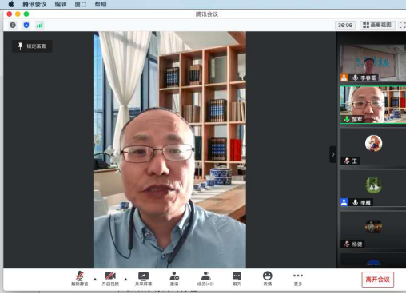The image size is (406, 294).
Task: Open the blue security shield icon
Action: (26, 25)
